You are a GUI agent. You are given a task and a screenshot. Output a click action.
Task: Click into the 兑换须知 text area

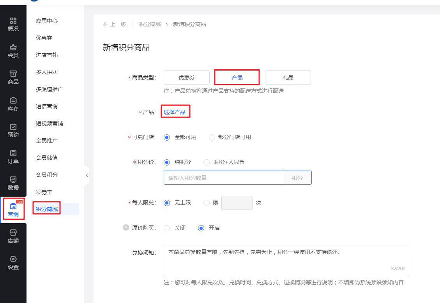(286, 261)
